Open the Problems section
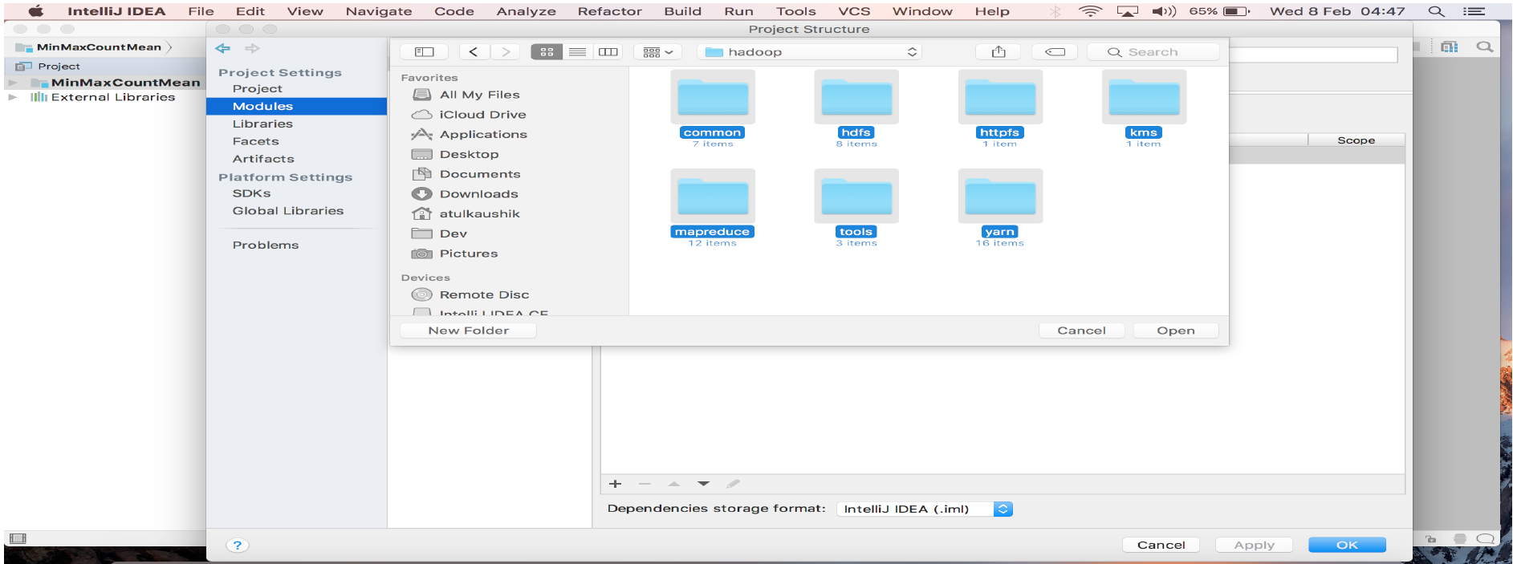This screenshot has width=1513, height=564. point(266,245)
